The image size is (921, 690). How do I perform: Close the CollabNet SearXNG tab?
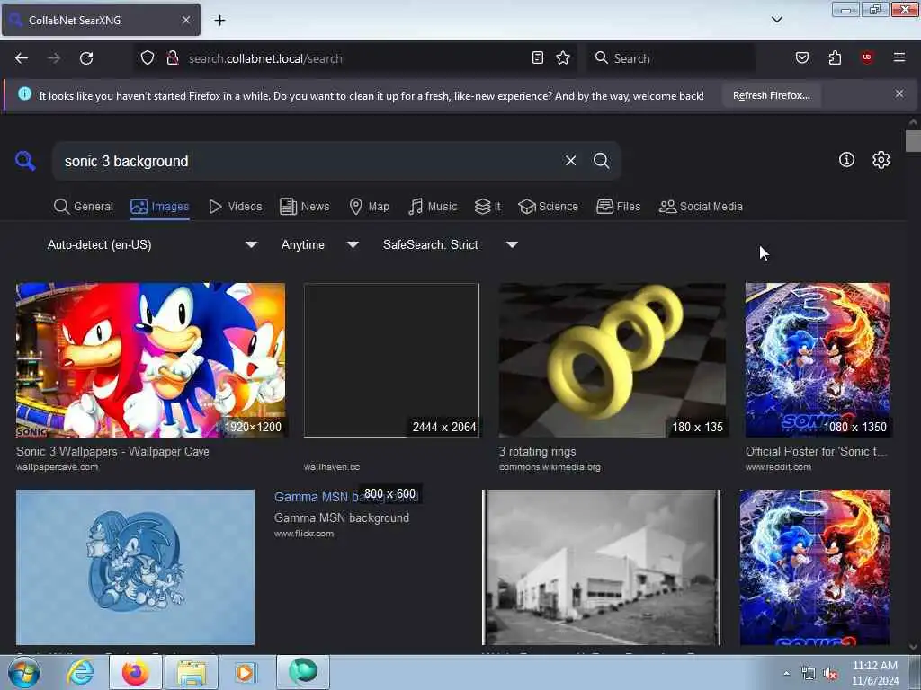(x=186, y=20)
